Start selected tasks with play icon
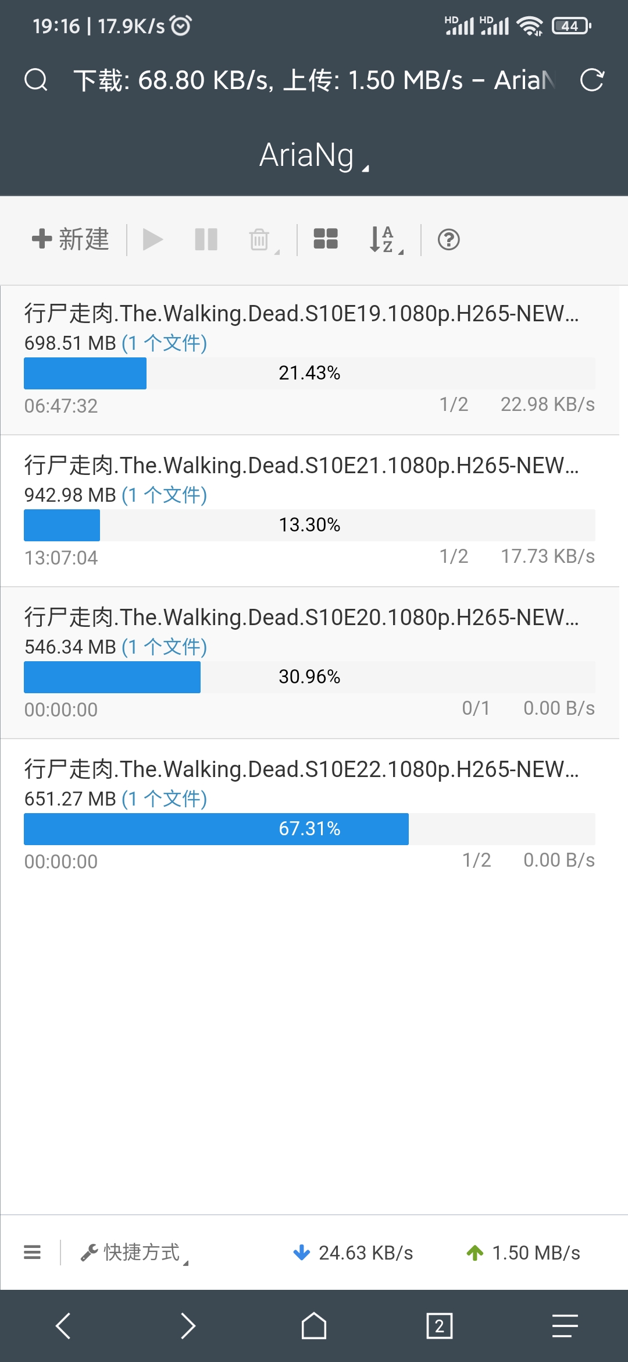 click(x=153, y=239)
